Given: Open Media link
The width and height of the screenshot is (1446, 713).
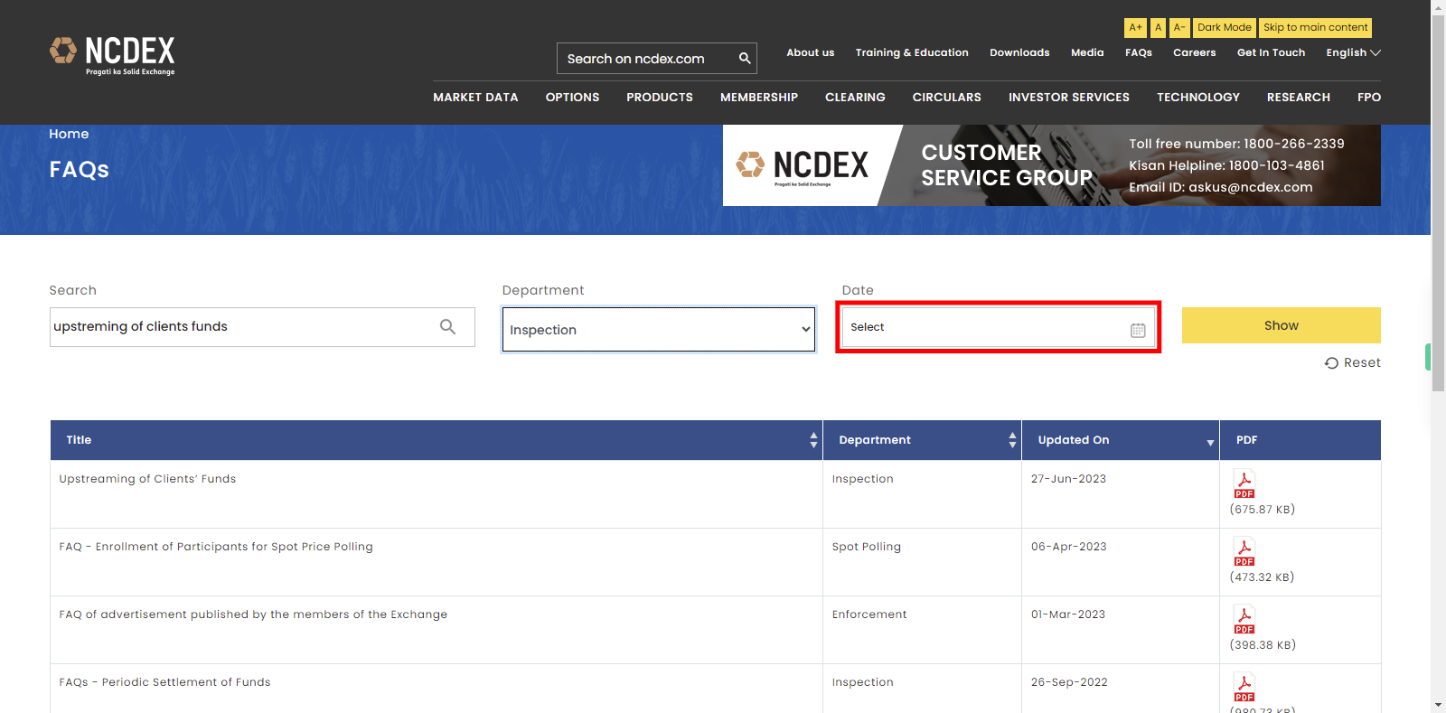Looking at the screenshot, I should click(x=1087, y=52).
